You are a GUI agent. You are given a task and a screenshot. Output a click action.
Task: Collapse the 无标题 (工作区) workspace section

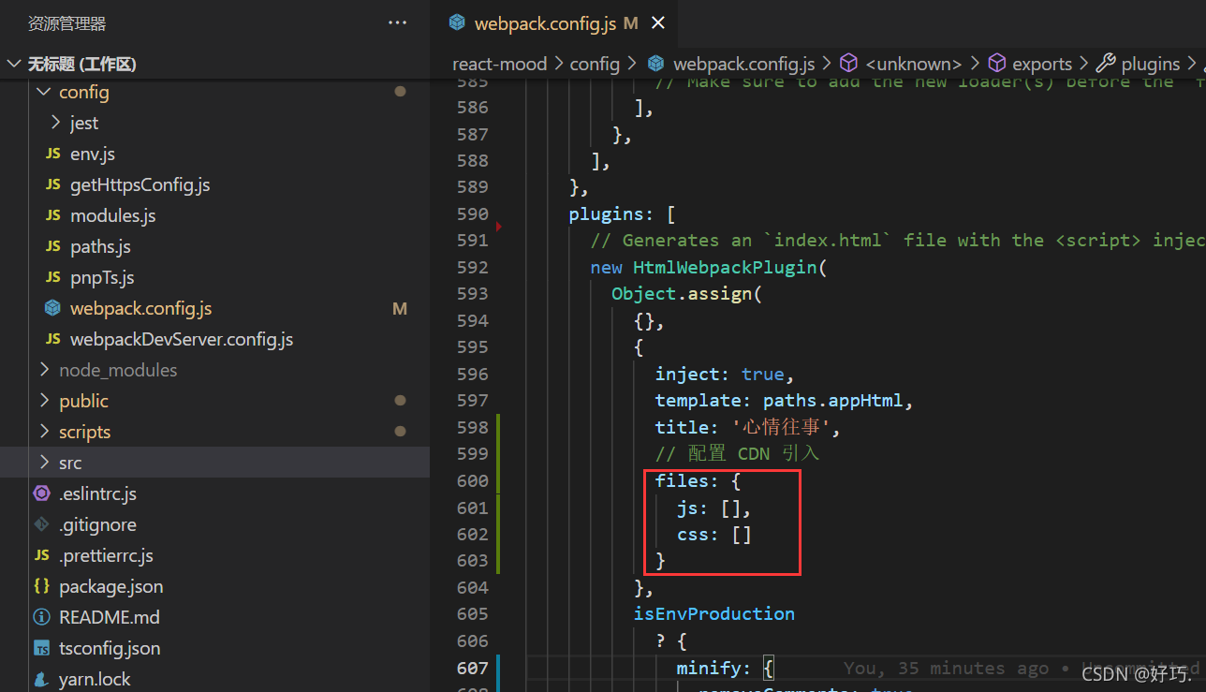click(14, 64)
